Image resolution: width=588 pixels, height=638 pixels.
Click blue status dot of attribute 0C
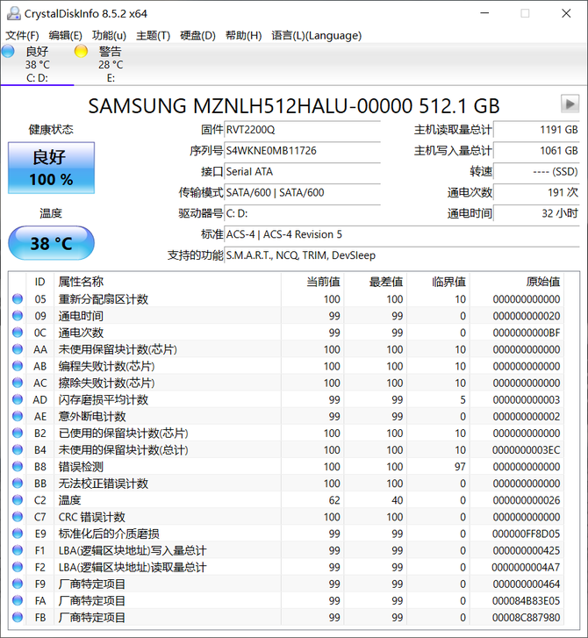point(18,333)
